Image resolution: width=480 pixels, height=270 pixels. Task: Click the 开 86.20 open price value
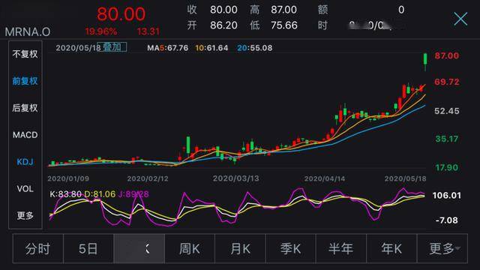pyautogui.click(x=223, y=25)
